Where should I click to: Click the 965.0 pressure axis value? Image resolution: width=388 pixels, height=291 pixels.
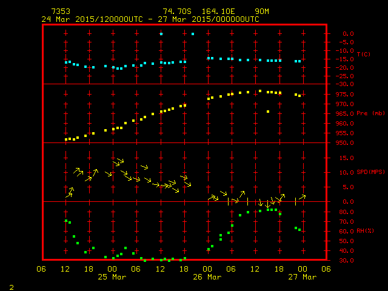point(345,113)
